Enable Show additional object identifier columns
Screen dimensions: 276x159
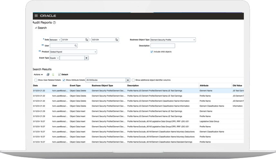[133, 80]
